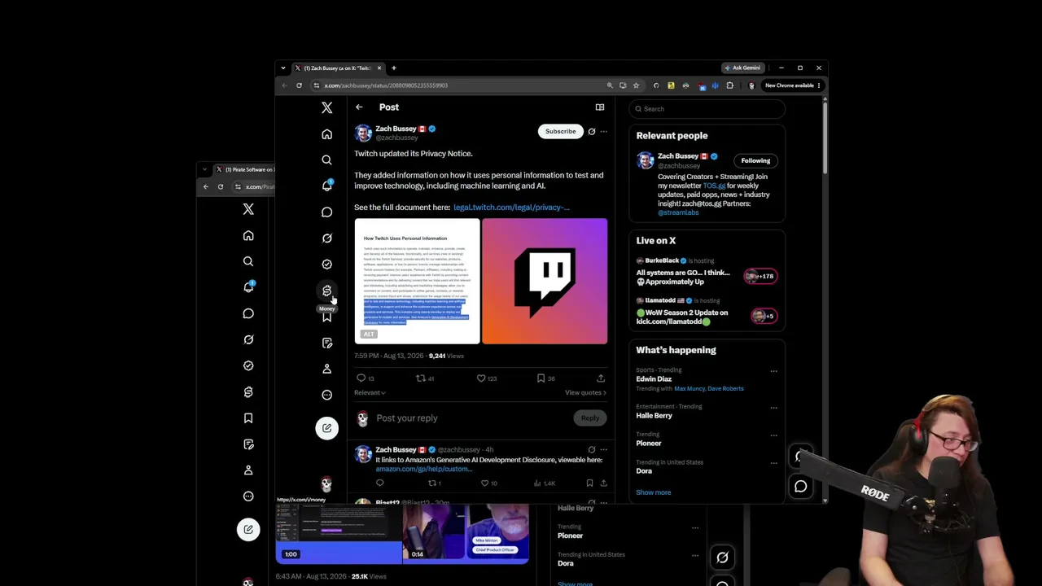Screen dimensions: 1042x586
Task: Open the Chrome tab search dropdown arrow
Action: click(283, 68)
